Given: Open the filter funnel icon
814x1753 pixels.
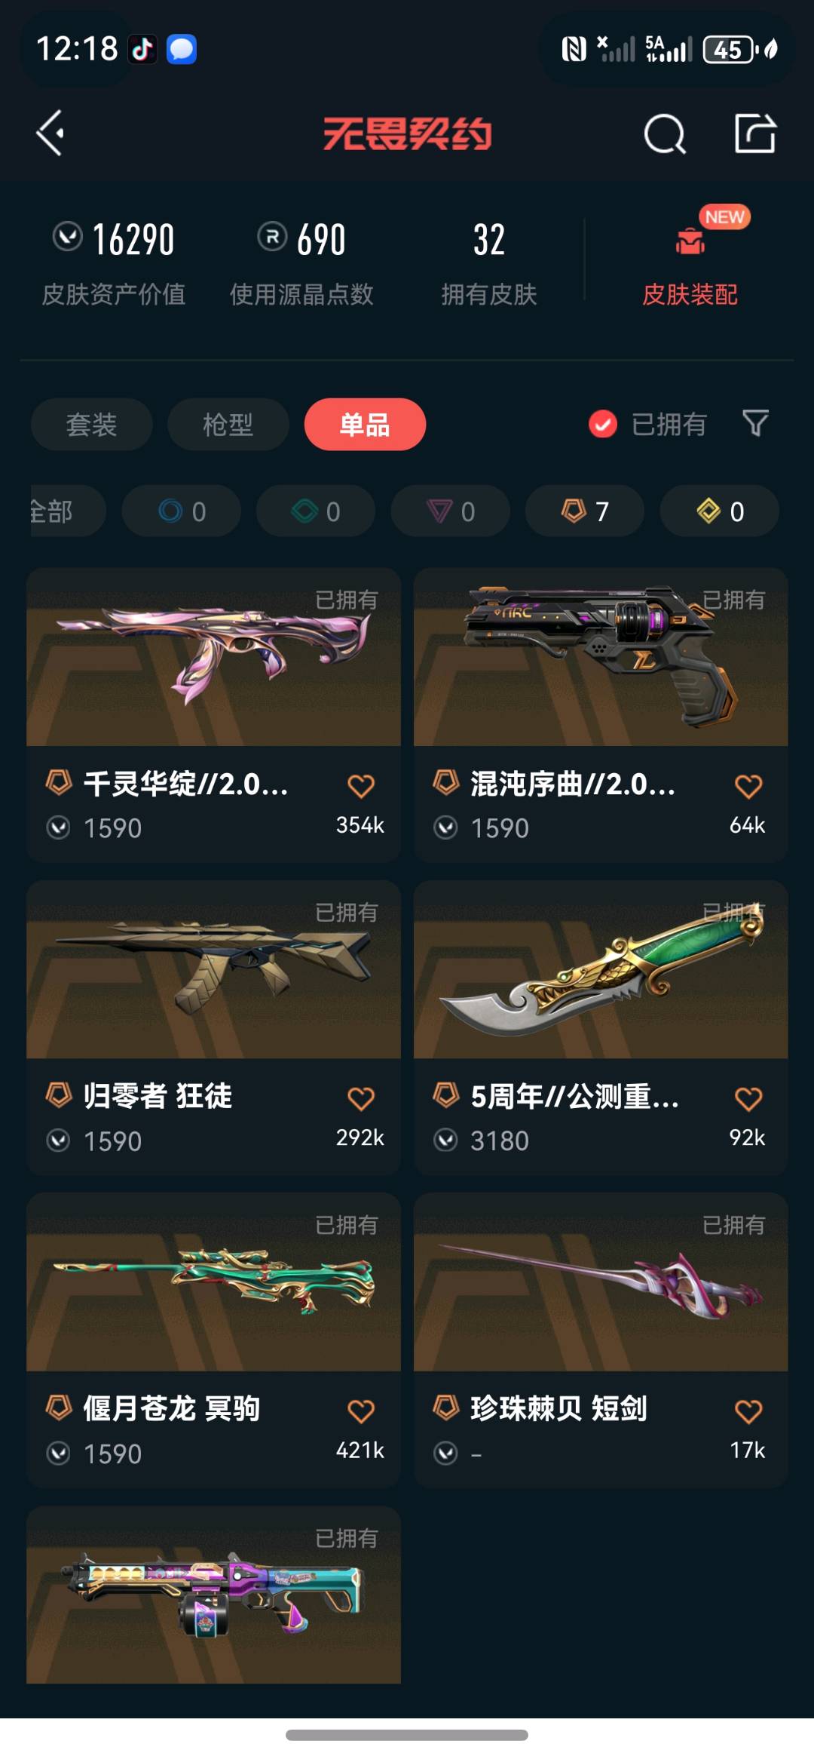Looking at the screenshot, I should tap(755, 423).
